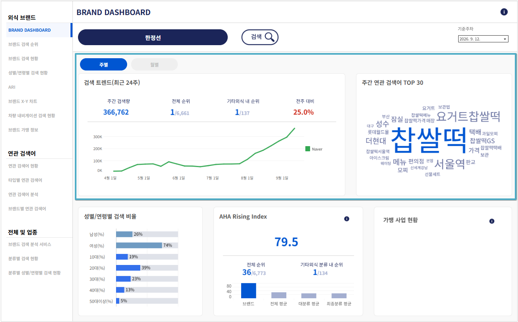Click the 브랜드 bar in AHA chart
Image resolution: width=518 pixels, height=322 pixels.
point(249,291)
